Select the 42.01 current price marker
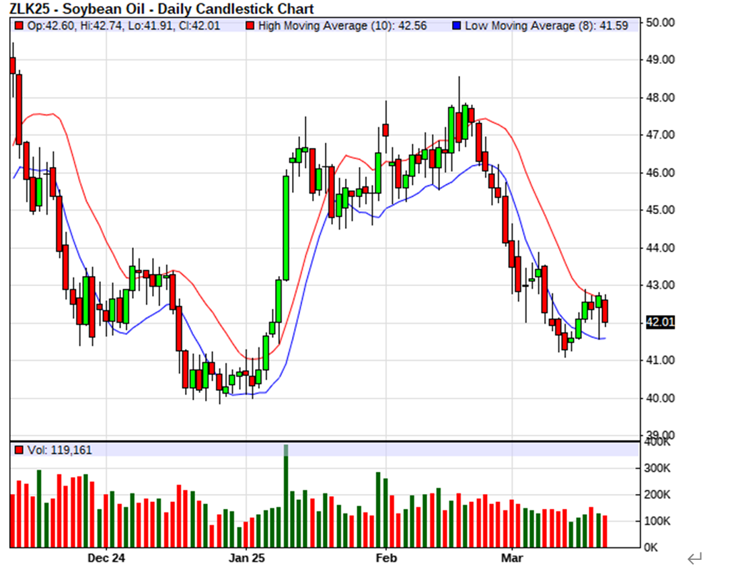736x568 pixels. (x=659, y=322)
